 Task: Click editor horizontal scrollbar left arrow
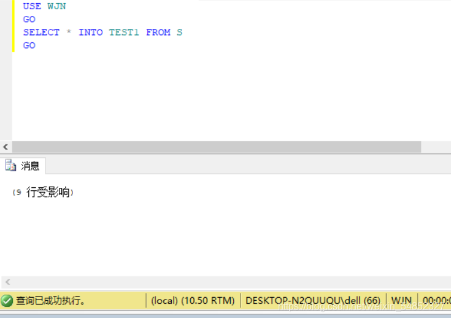point(6,147)
